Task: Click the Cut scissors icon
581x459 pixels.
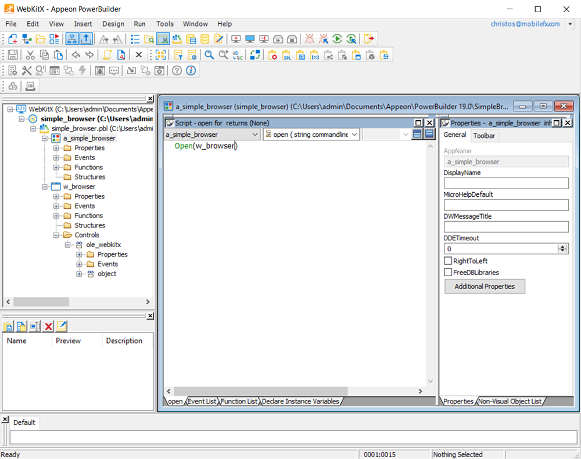Action: (x=30, y=55)
